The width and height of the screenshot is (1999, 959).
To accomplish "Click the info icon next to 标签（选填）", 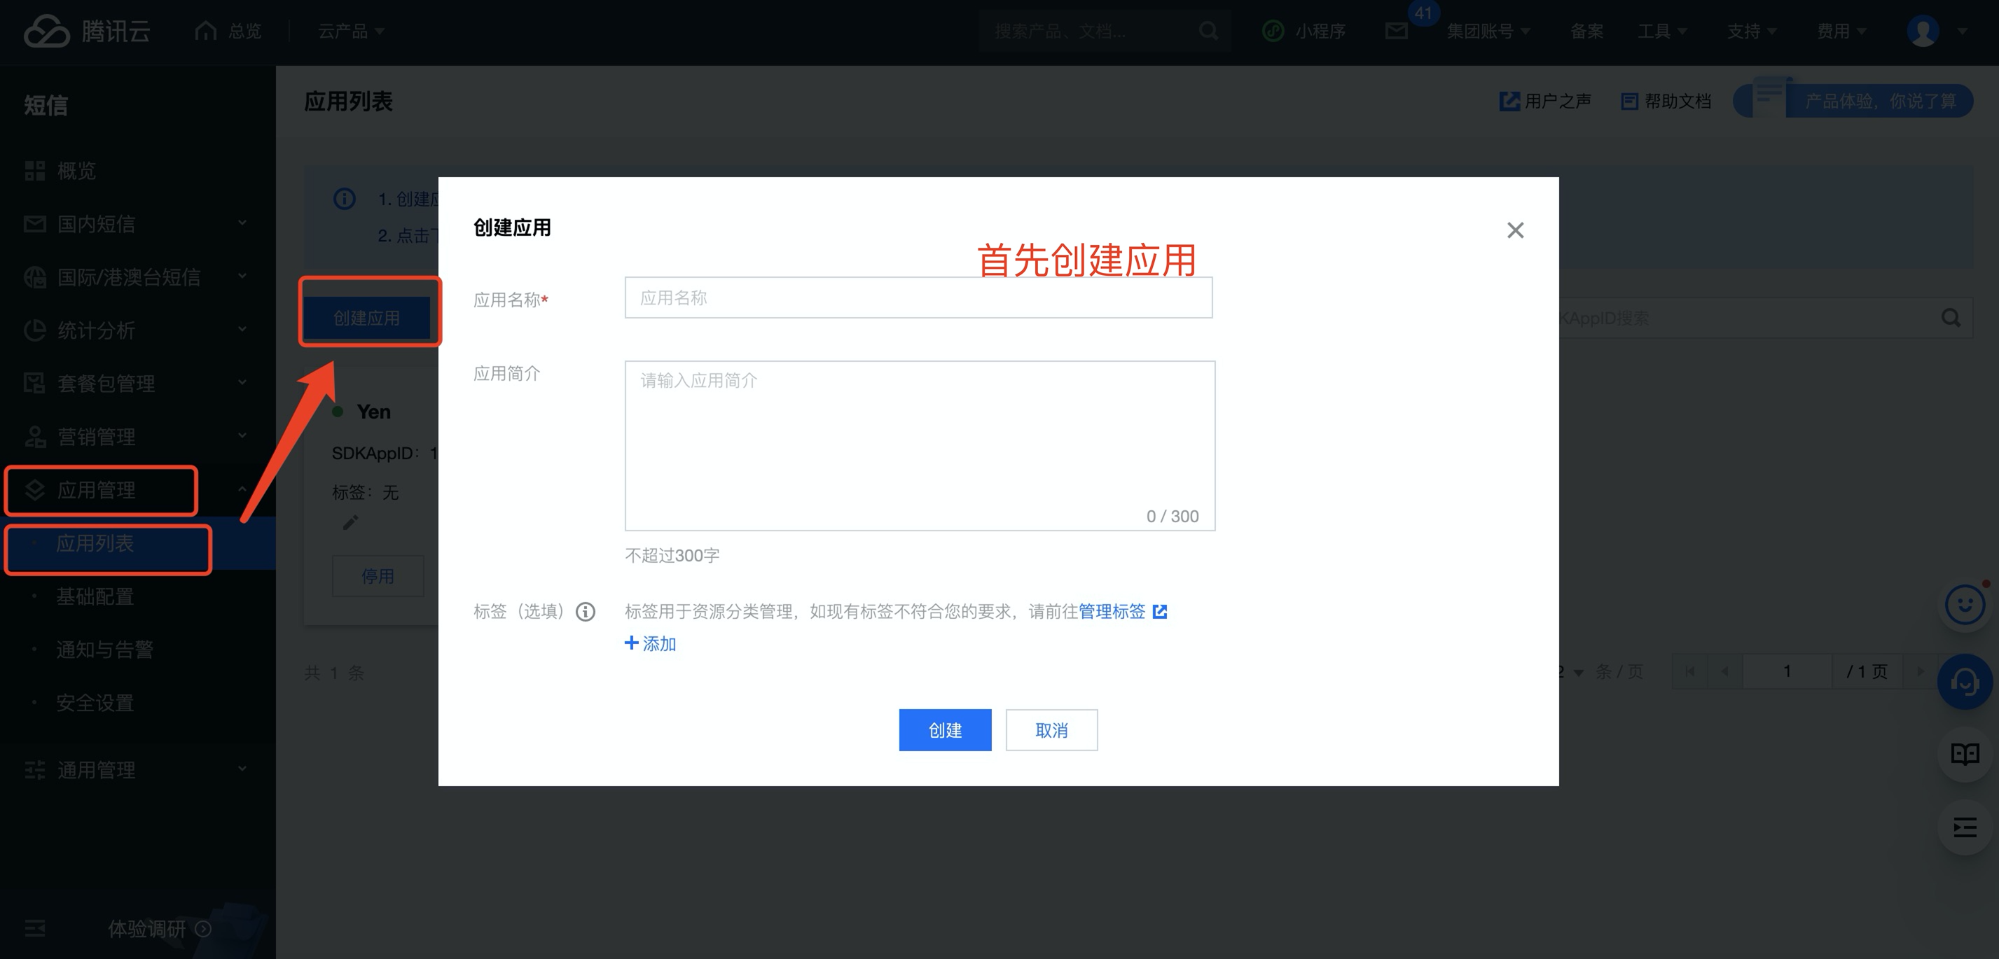I will tap(585, 612).
